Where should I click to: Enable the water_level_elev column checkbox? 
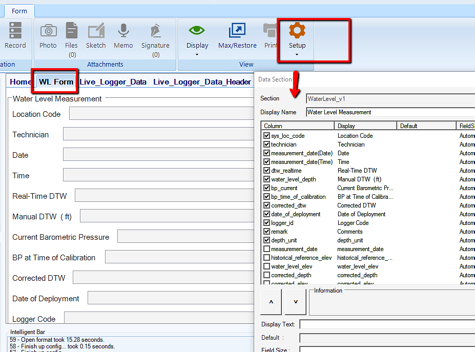pos(266,266)
